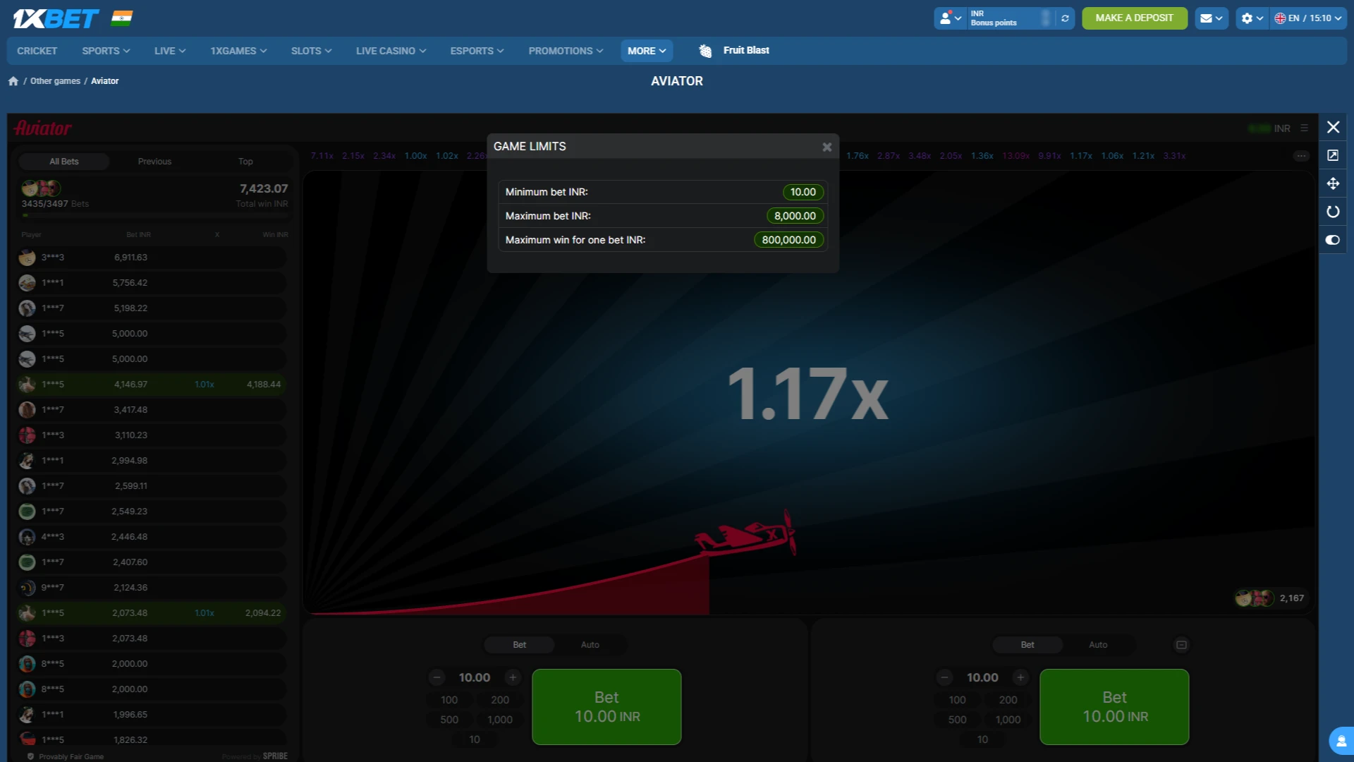Viewport: 1354px width, 762px height.
Task: Refresh the INR balance with the refresh icon
Action: click(x=1065, y=18)
